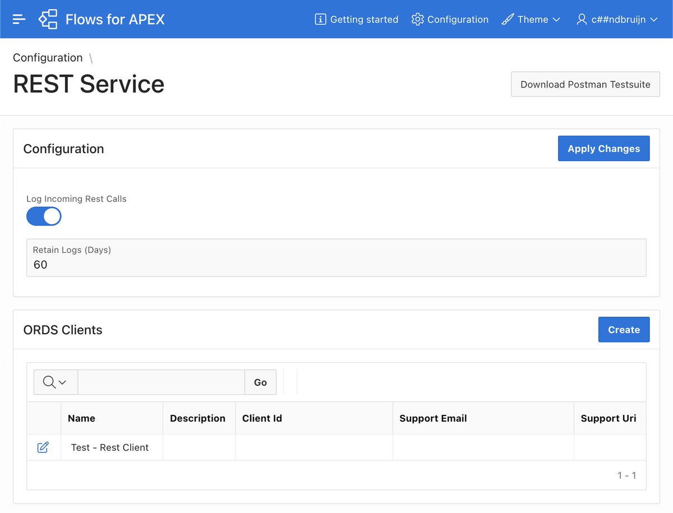Open the hamburger navigation menu
This screenshot has width=673, height=513.
pos(19,19)
